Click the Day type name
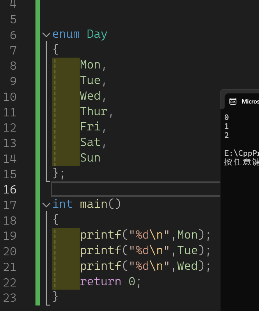Viewport: 259px width, 311px height. (x=97, y=35)
